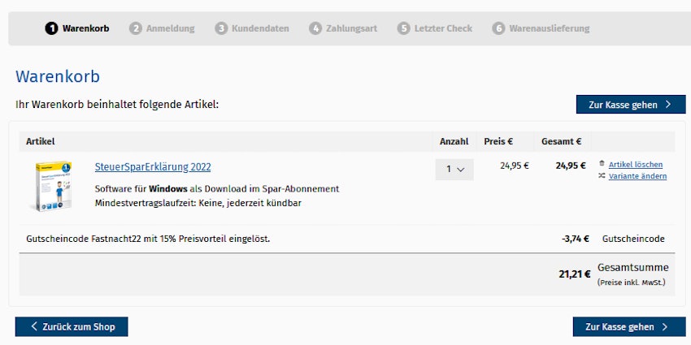Select the Warenauslieferung step label
The image size is (691, 345).
click(550, 28)
